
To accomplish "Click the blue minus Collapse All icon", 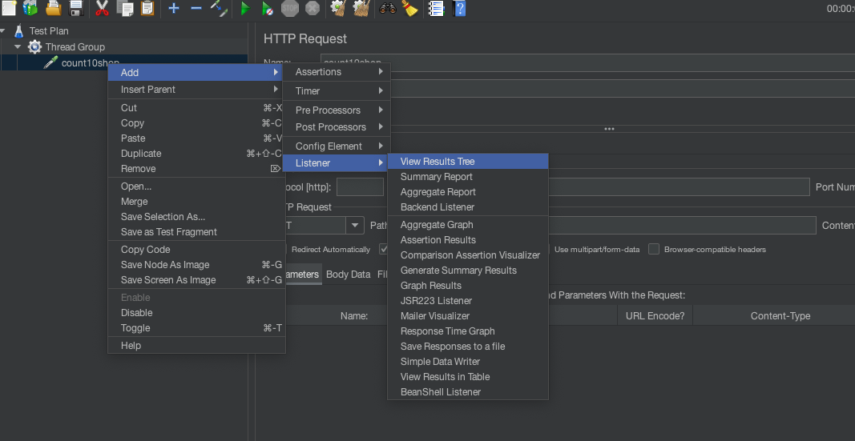I will tap(196, 8).
